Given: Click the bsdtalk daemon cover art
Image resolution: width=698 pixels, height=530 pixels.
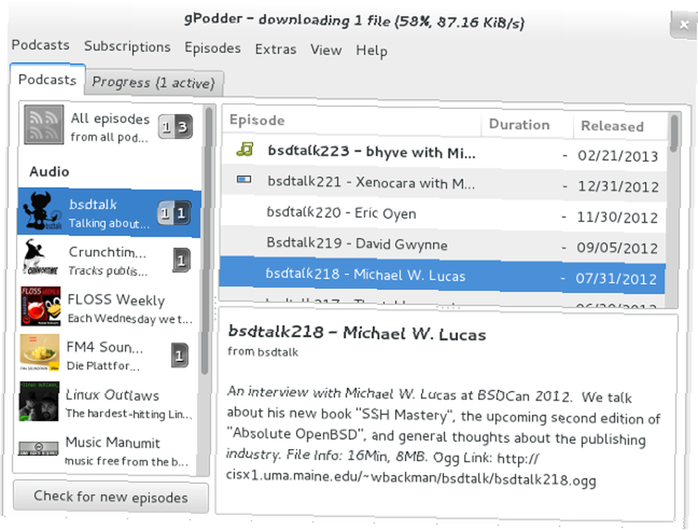Looking at the screenshot, I should coord(42,212).
